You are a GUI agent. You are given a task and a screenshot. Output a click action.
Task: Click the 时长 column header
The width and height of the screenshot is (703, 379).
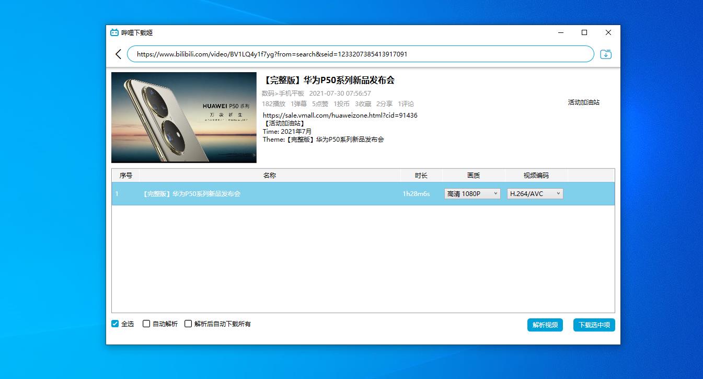[x=421, y=176]
